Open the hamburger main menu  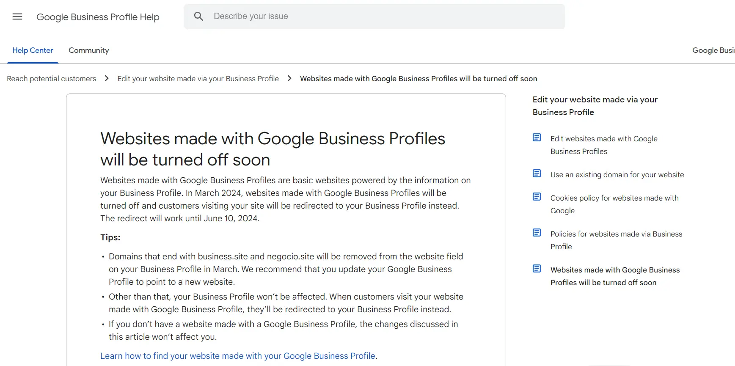(17, 17)
